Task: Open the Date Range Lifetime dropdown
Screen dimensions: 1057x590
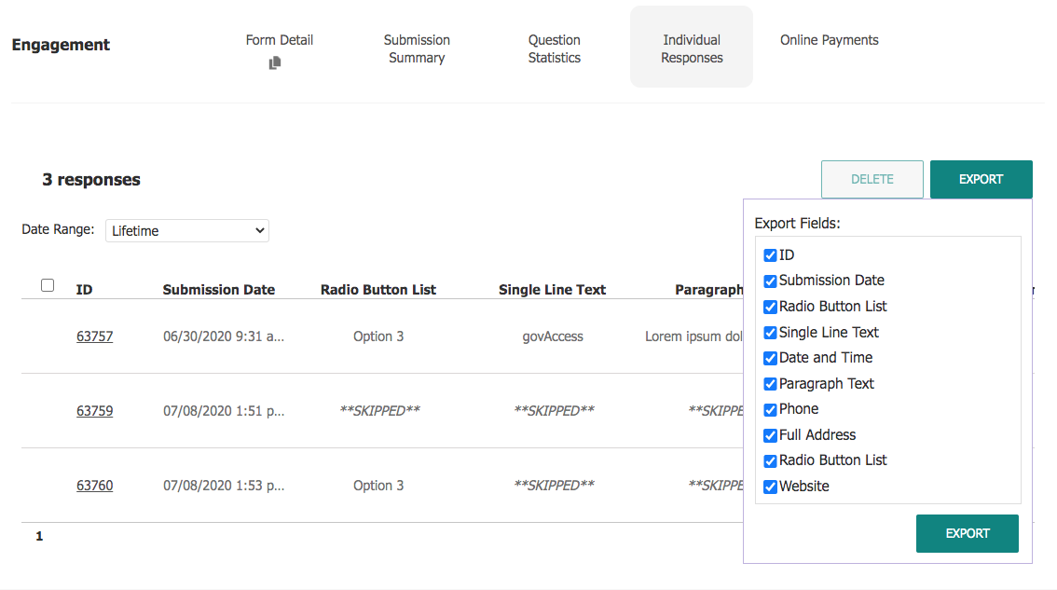Action: click(187, 230)
